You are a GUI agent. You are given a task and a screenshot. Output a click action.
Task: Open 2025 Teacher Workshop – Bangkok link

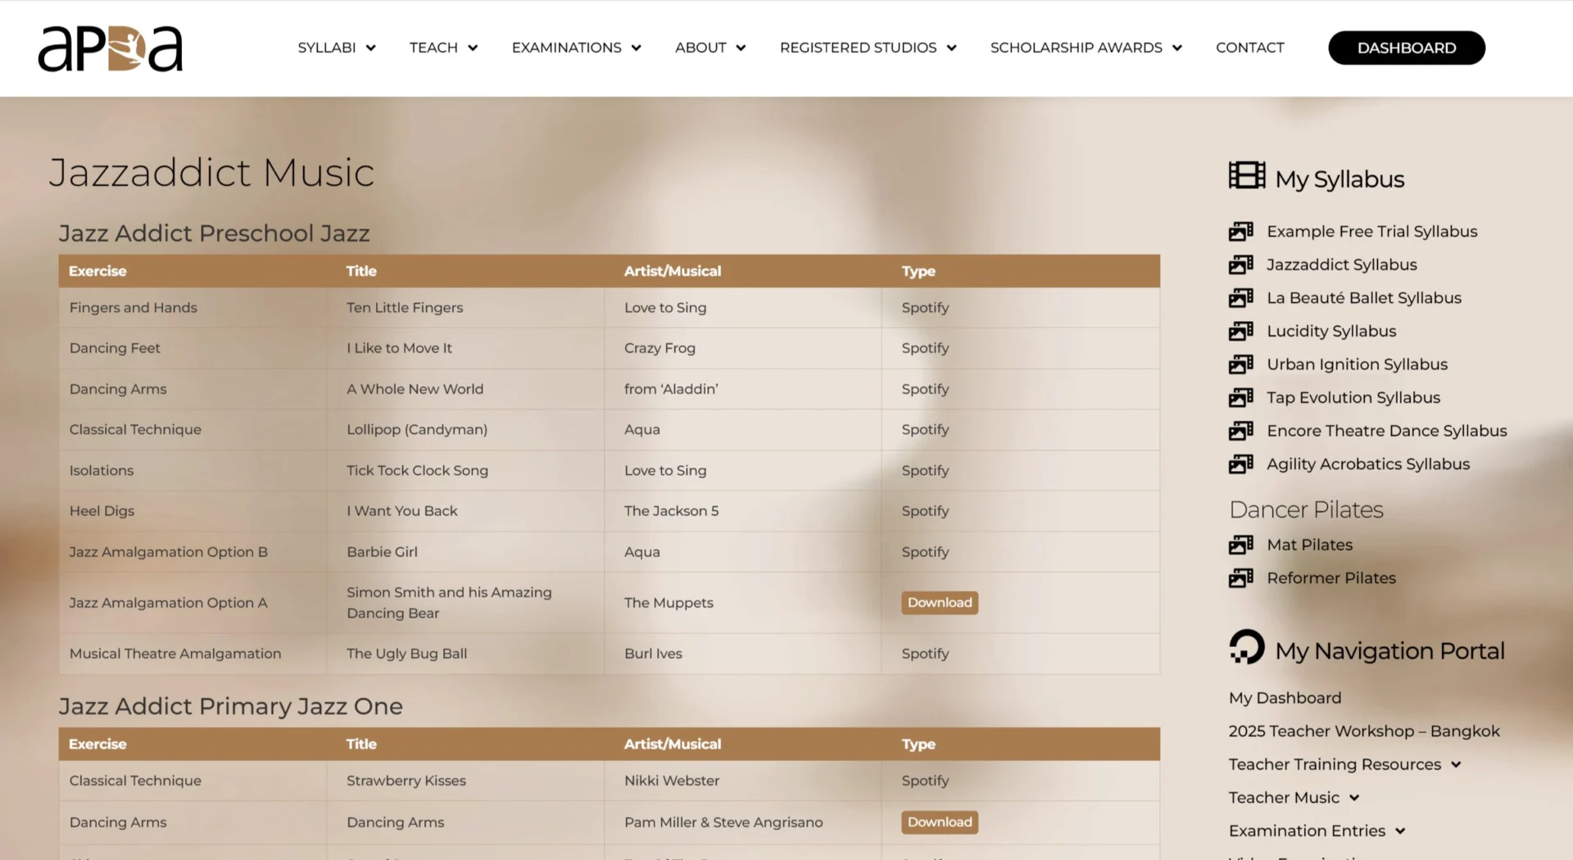1363,731
